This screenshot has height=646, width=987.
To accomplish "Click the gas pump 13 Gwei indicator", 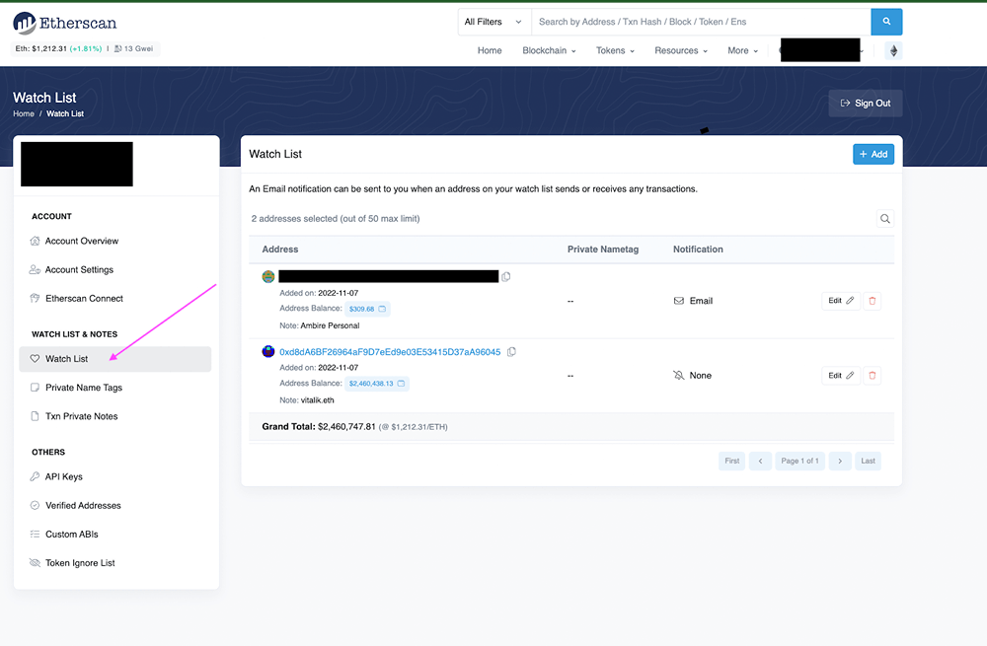I will coord(133,48).
